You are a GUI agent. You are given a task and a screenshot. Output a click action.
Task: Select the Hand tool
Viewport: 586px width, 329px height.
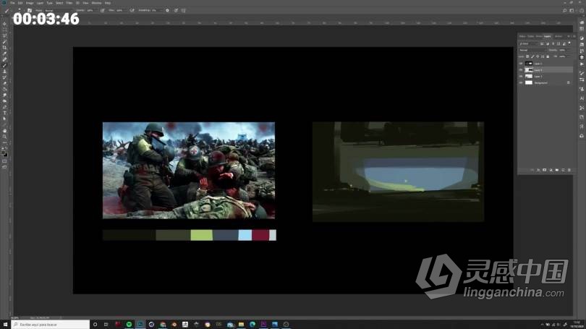4,131
